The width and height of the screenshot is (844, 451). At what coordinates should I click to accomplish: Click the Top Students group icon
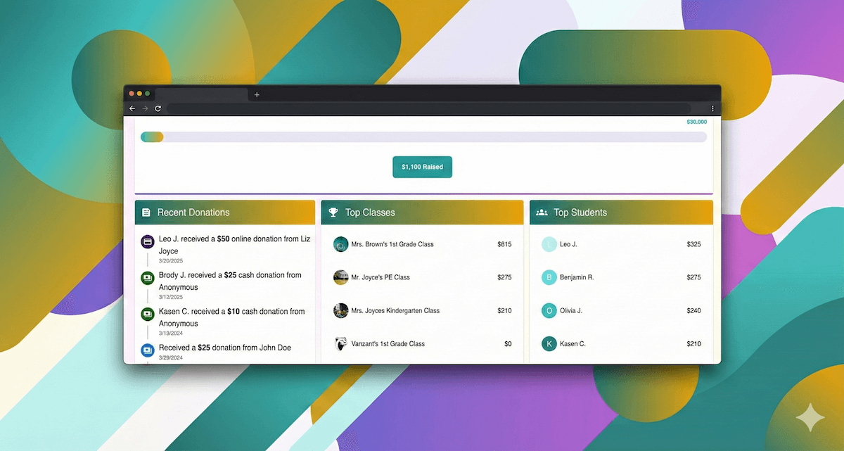[x=542, y=212]
